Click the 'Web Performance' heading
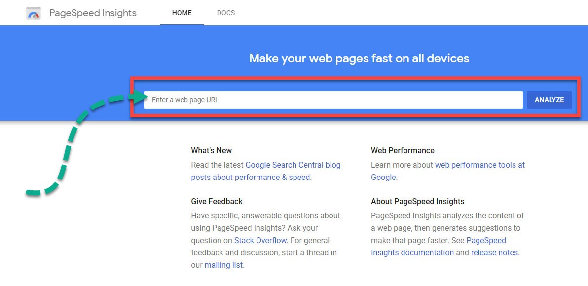 click(403, 150)
